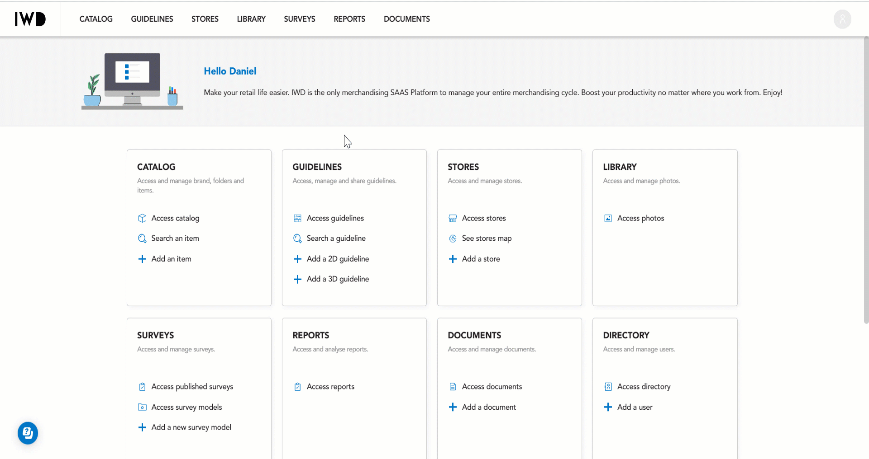Click the plus icon for Add a store

[x=453, y=259]
